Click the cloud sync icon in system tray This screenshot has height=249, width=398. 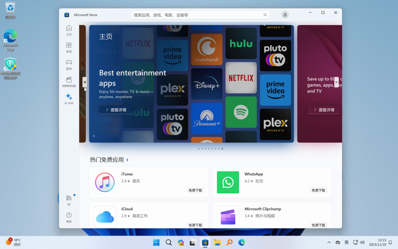click(x=338, y=242)
